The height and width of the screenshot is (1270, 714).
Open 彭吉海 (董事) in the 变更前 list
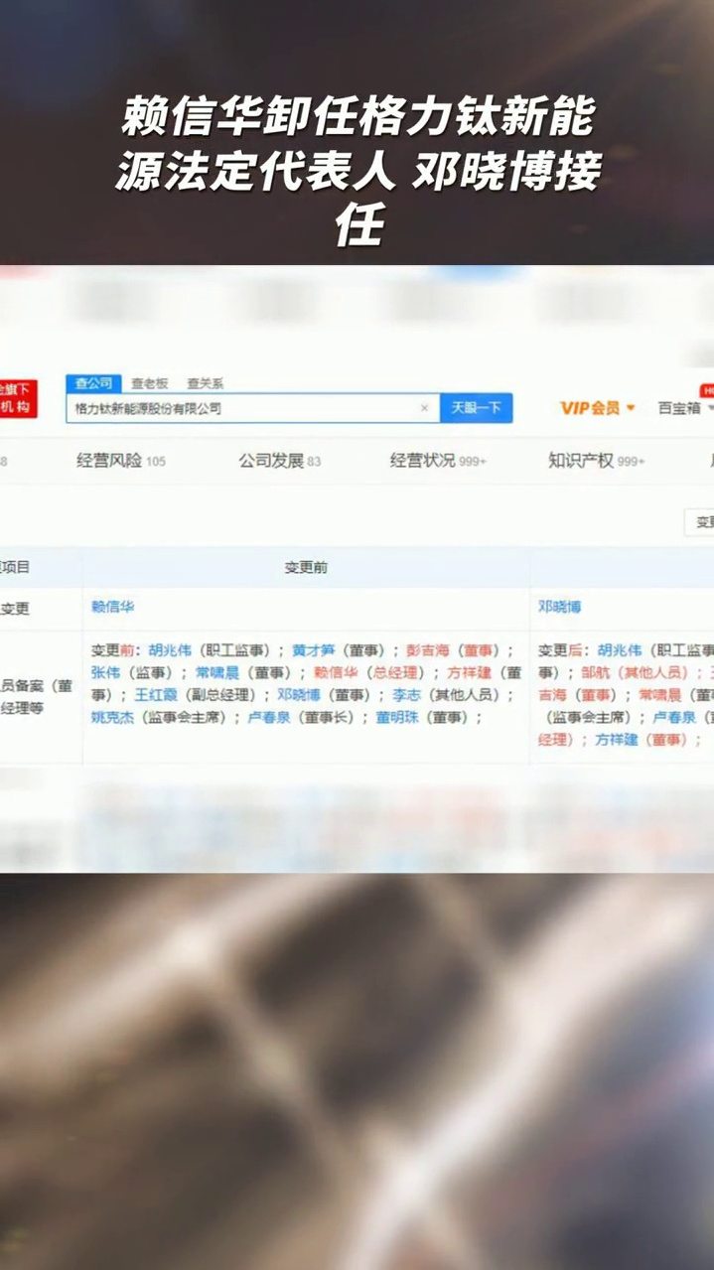point(428,651)
